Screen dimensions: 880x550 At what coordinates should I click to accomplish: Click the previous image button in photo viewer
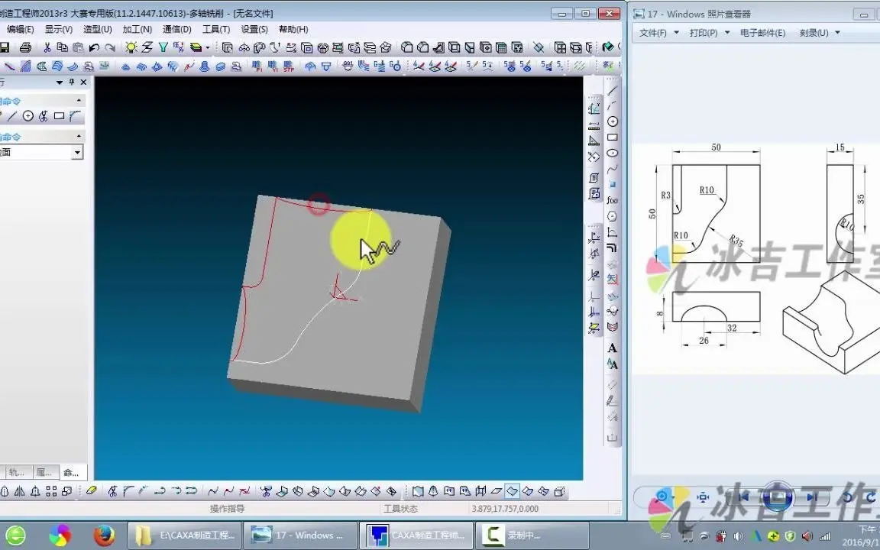click(x=743, y=497)
